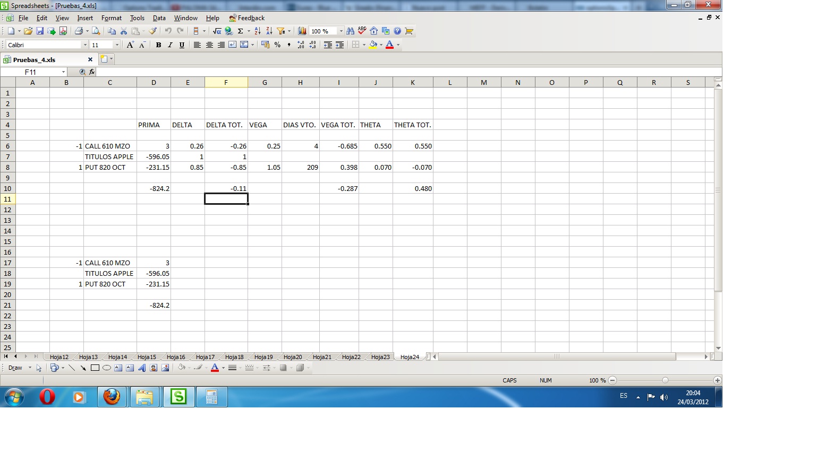Increase decimal places

point(301,45)
